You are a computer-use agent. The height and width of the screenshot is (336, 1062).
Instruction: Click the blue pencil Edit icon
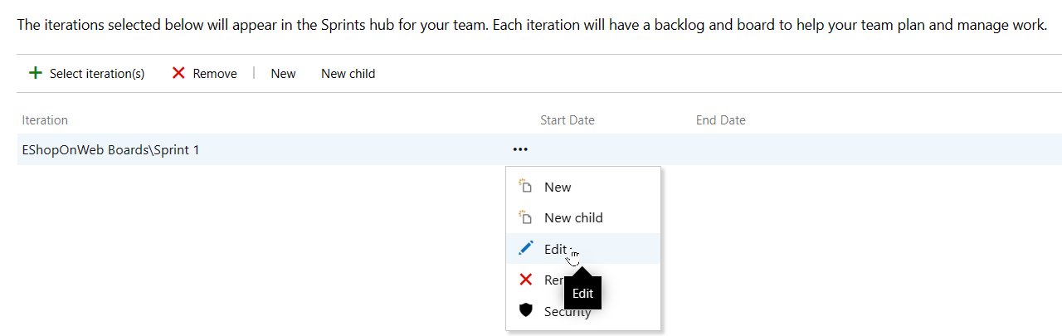click(x=525, y=248)
